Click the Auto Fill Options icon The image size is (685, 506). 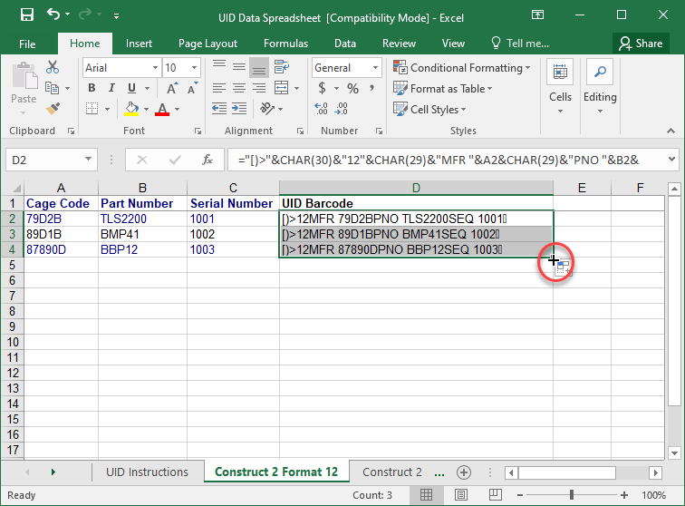point(562,268)
